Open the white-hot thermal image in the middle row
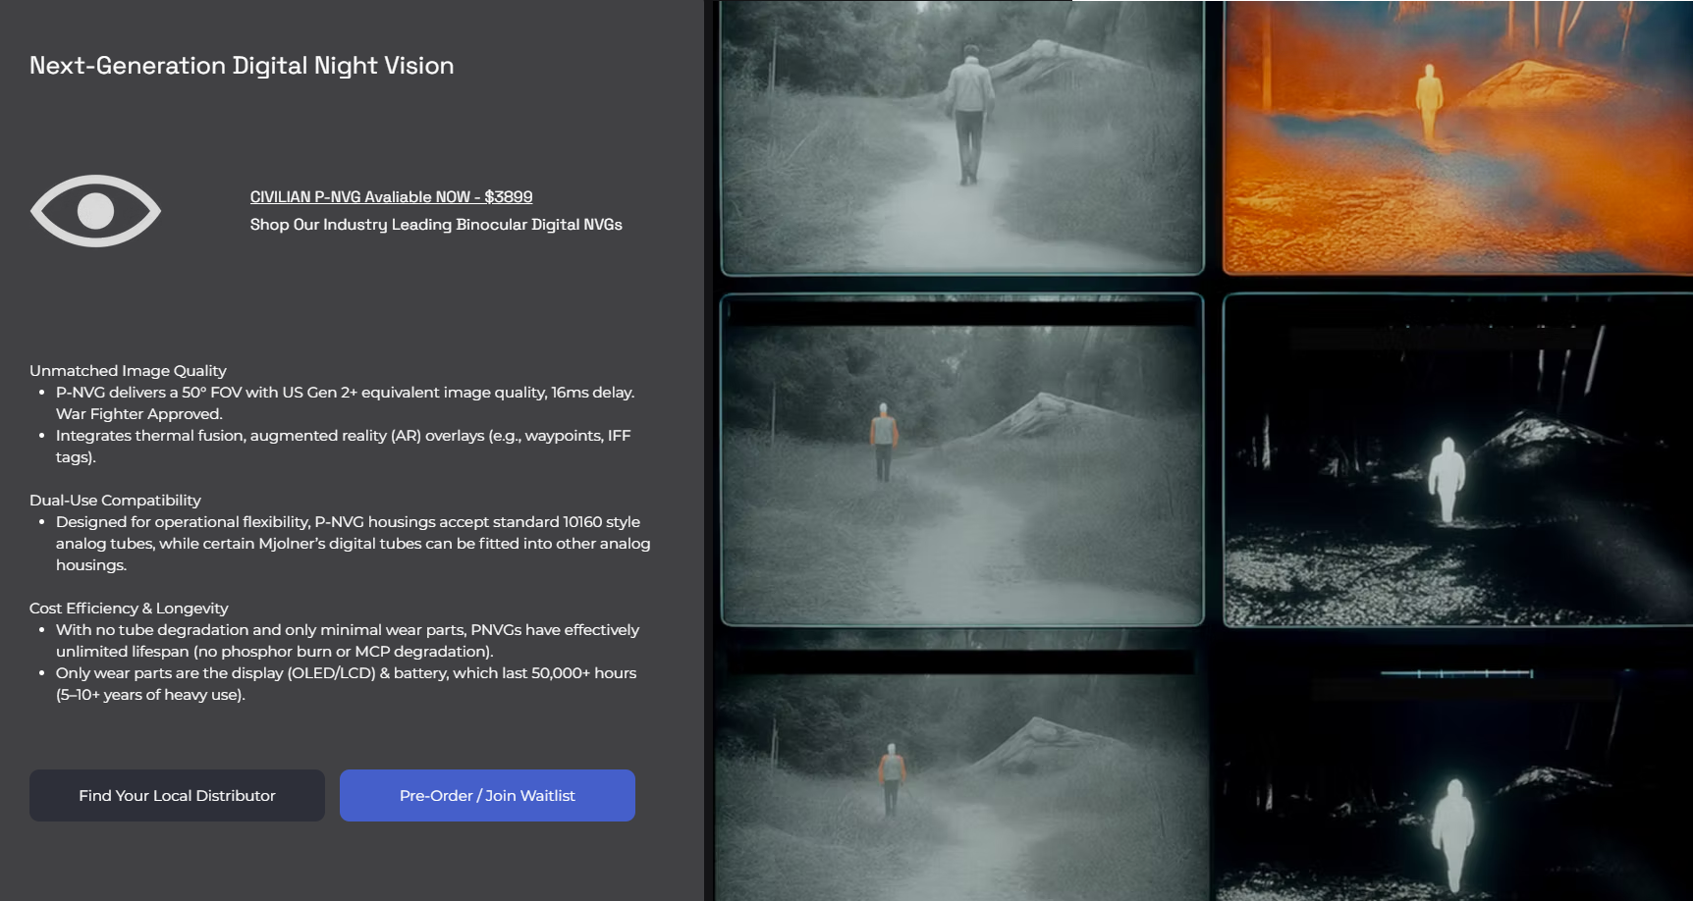 [1457, 460]
